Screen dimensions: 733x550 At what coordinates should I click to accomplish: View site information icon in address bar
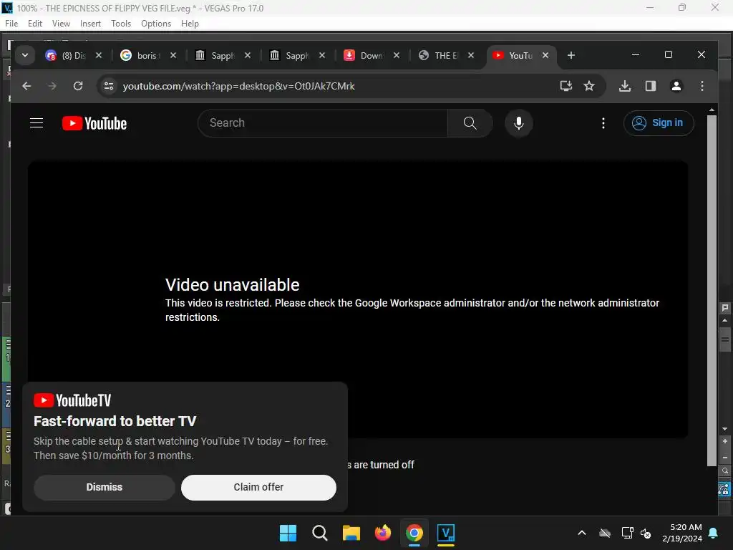click(x=109, y=86)
